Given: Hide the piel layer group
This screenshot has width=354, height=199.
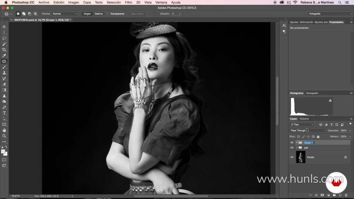Looking at the screenshot, I should click(x=292, y=148).
